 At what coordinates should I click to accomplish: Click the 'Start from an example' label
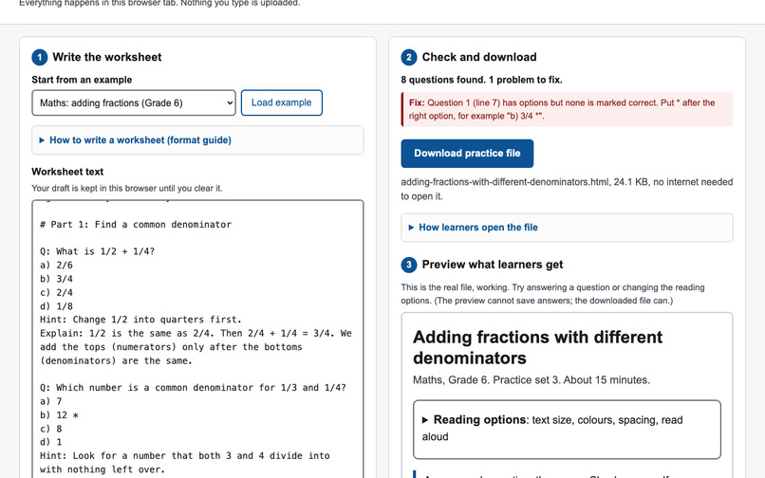82,80
